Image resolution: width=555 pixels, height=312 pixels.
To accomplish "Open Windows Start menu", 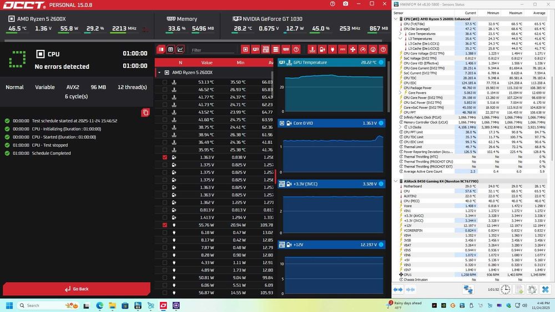I will pyautogui.click(x=9, y=305).
